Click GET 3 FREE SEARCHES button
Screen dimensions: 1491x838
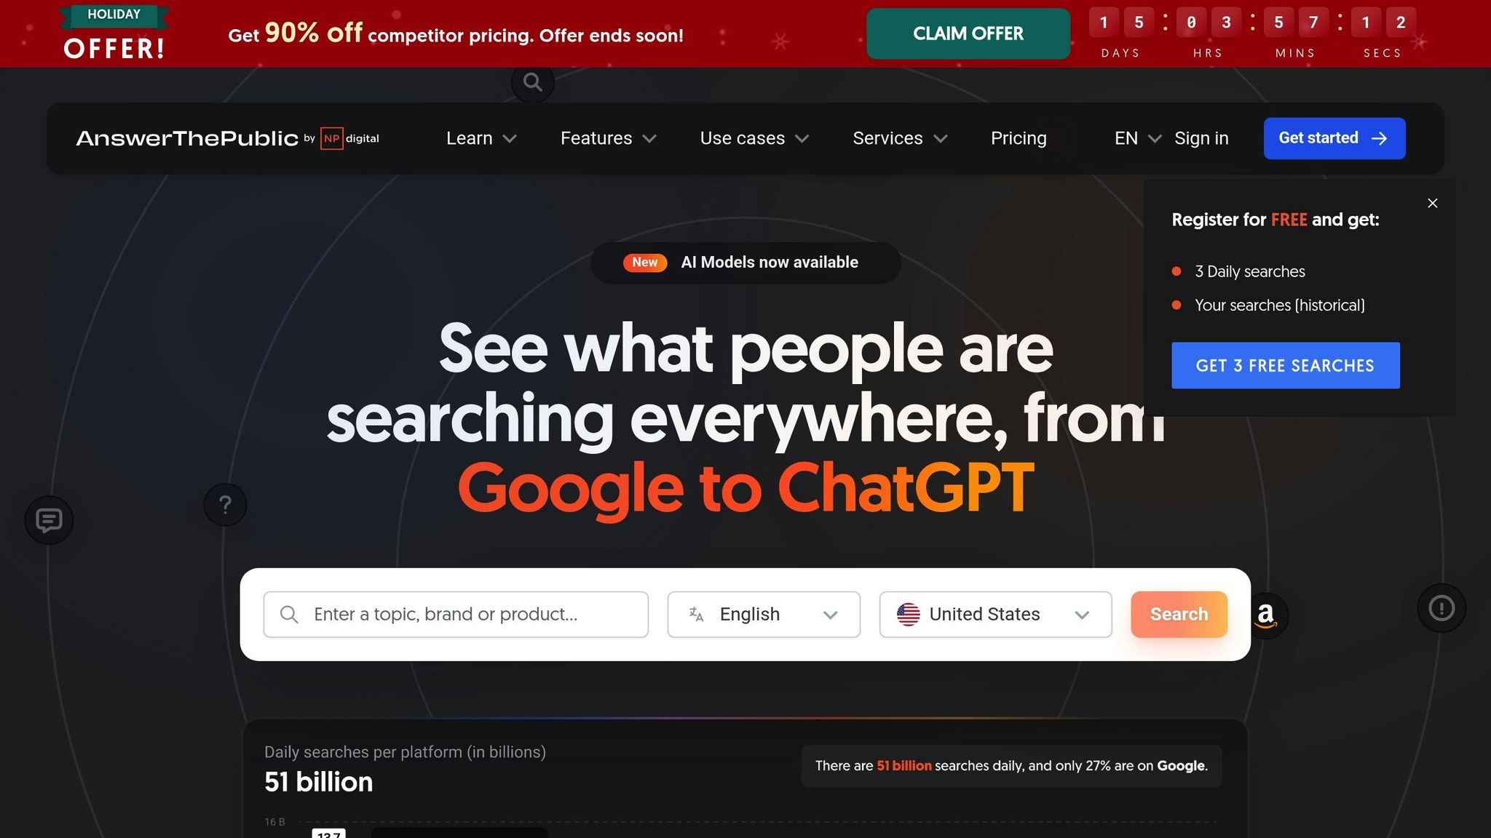[1286, 365]
